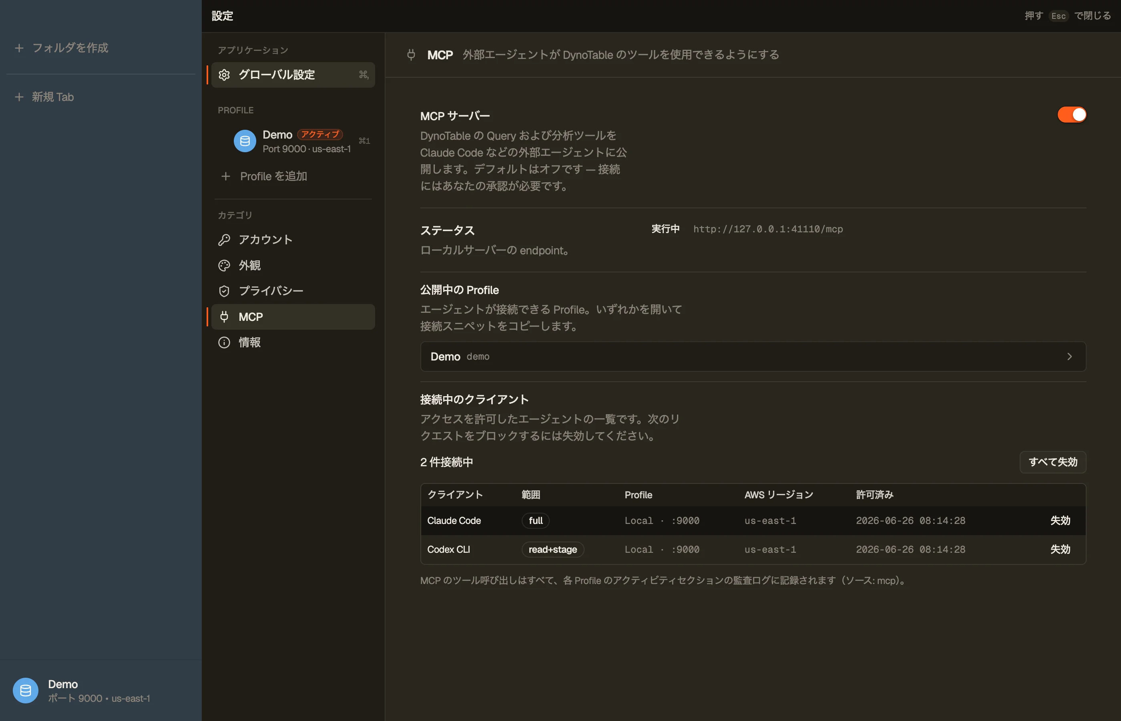Click the 実行中 status label
Image resolution: width=1121 pixels, height=721 pixels.
(x=665, y=229)
